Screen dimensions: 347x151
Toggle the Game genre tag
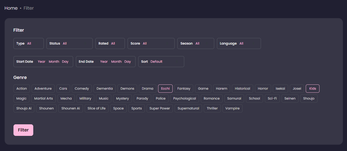pos(203,89)
